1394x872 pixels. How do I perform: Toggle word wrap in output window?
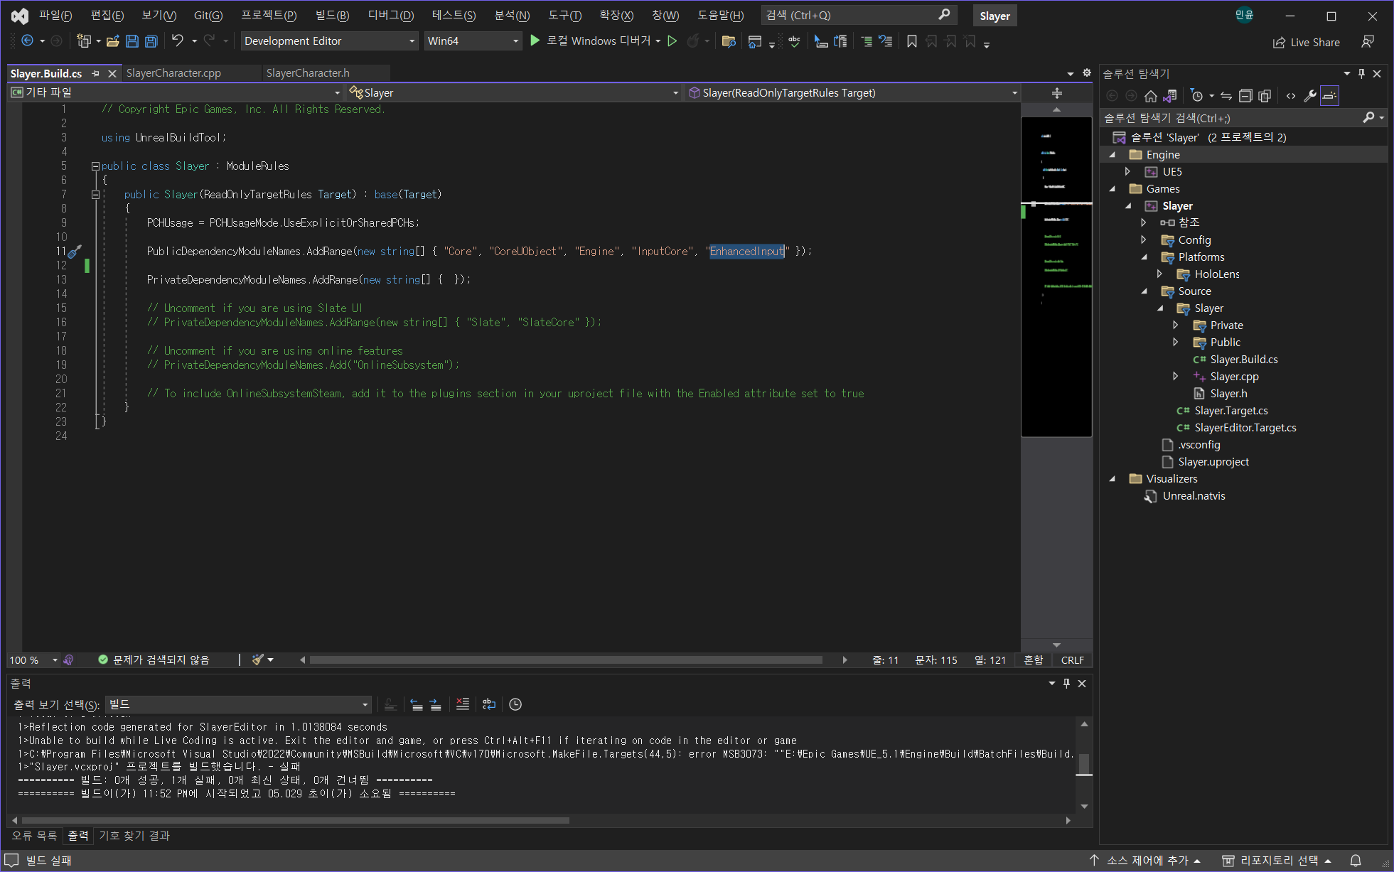click(489, 704)
